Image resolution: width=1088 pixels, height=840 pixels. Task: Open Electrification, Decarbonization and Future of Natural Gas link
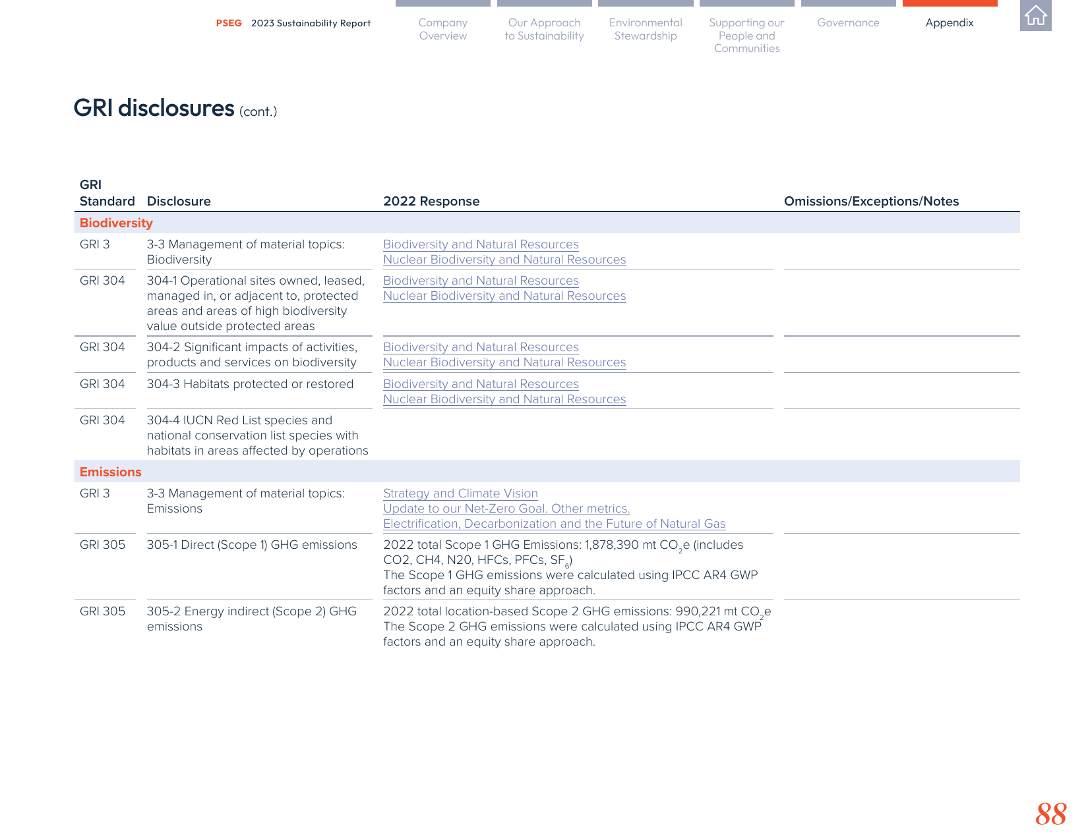click(554, 524)
